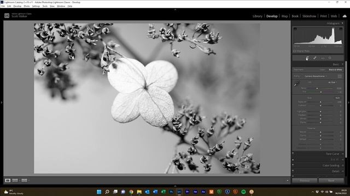The image size is (350, 196).
Task: Click the Reset button
Action: (331, 181)
